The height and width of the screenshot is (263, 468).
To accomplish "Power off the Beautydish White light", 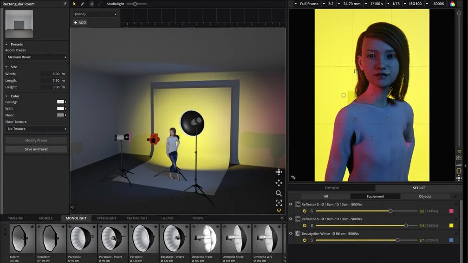I will click(x=305, y=240).
